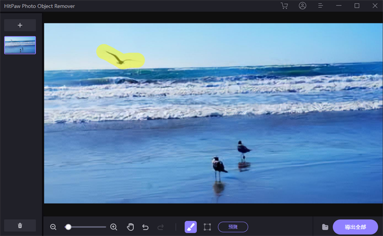Image resolution: width=383 pixels, height=236 pixels.
Task: Select the beach photo thumbnail in sidebar
Action: click(20, 45)
